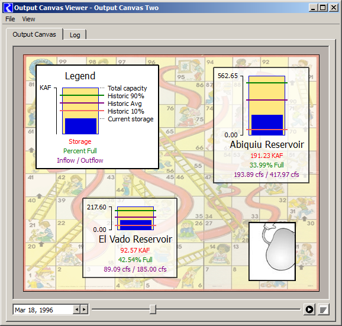342x326 pixels.
Task: Click the timeline slider handle
Action: (x=153, y=309)
